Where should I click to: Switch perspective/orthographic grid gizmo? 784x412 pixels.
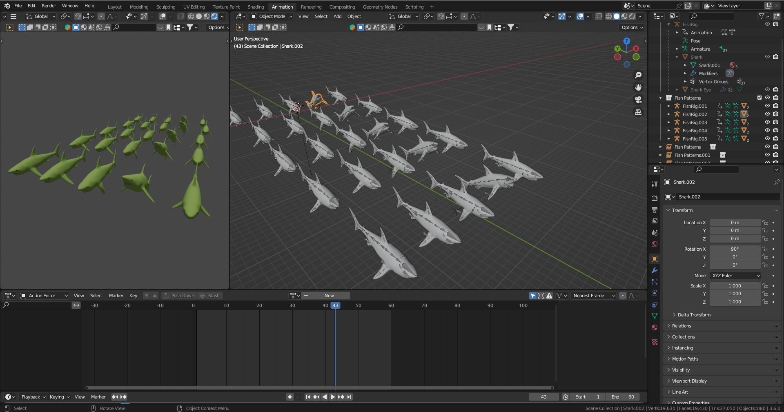[638, 112]
